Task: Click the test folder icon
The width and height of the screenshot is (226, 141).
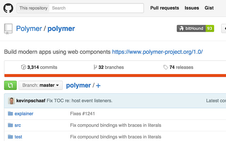Action: [10, 136]
